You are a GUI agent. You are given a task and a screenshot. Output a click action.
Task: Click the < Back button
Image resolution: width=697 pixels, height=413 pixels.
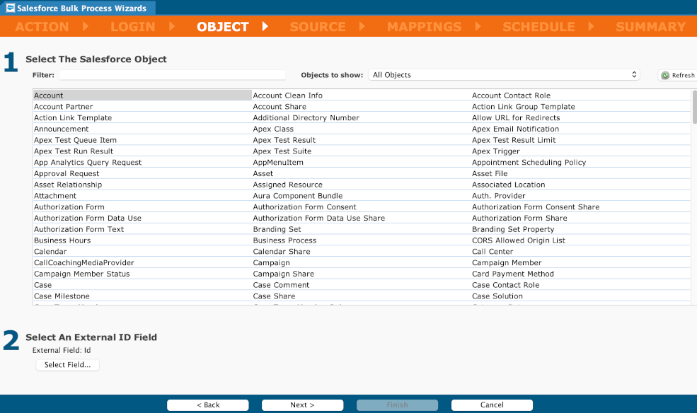pyautogui.click(x=207, y=405)
